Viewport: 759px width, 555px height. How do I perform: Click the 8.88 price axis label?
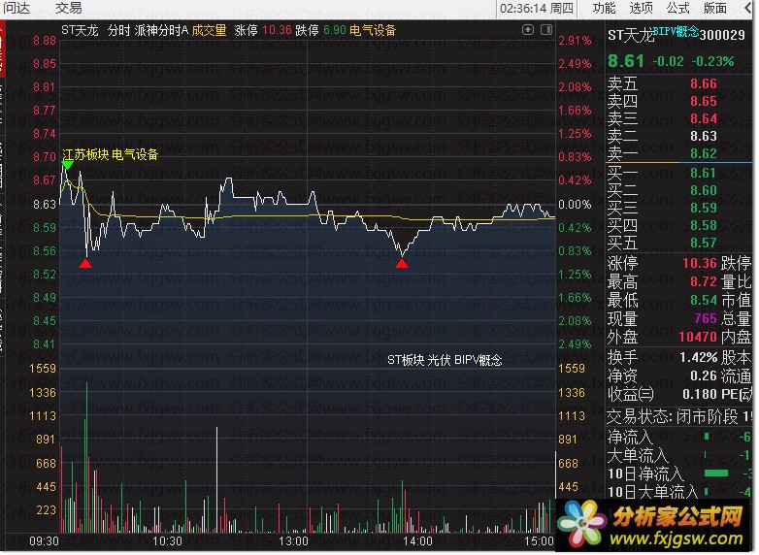pos(45,41)
